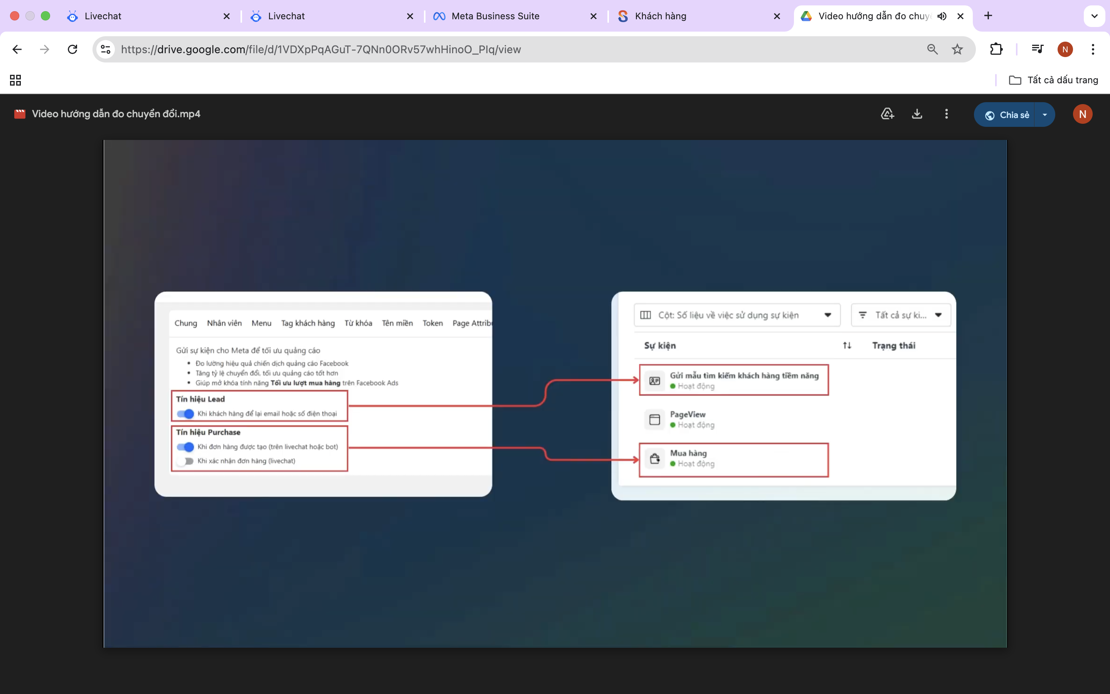Bookmark this page with the star icon
The width and height of the screenshot is (1110, 694).
[957, 49]
